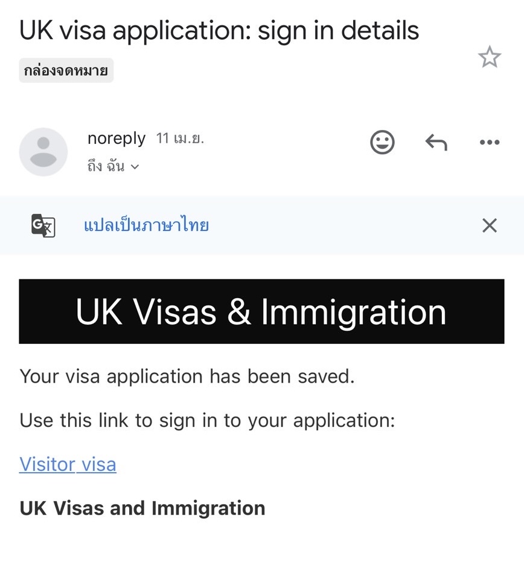
Task: Tap the UK Visas & Immigration black banner
Action: pos(261,311)
